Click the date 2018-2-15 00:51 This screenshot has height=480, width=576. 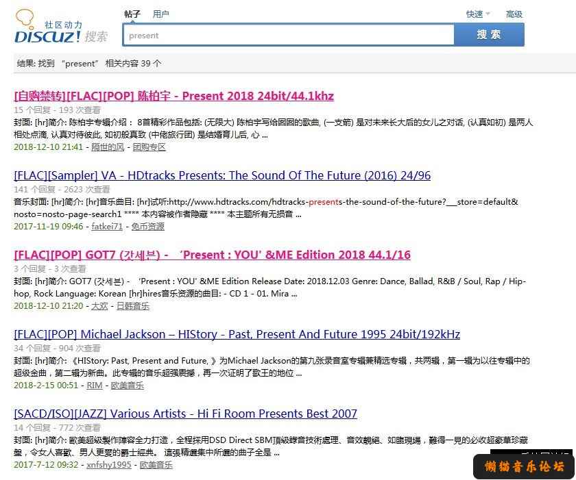[46, 386]
